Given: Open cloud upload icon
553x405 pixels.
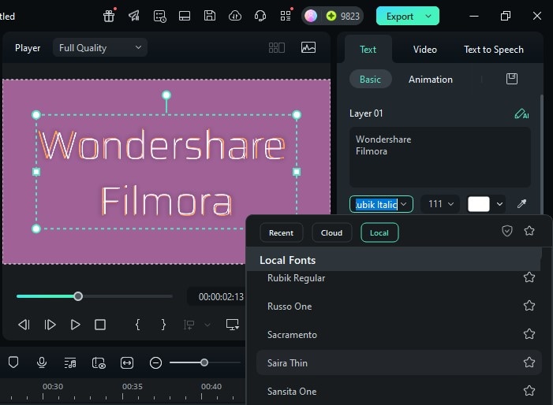Looking at the screenshot, I should tap(235, 16).
